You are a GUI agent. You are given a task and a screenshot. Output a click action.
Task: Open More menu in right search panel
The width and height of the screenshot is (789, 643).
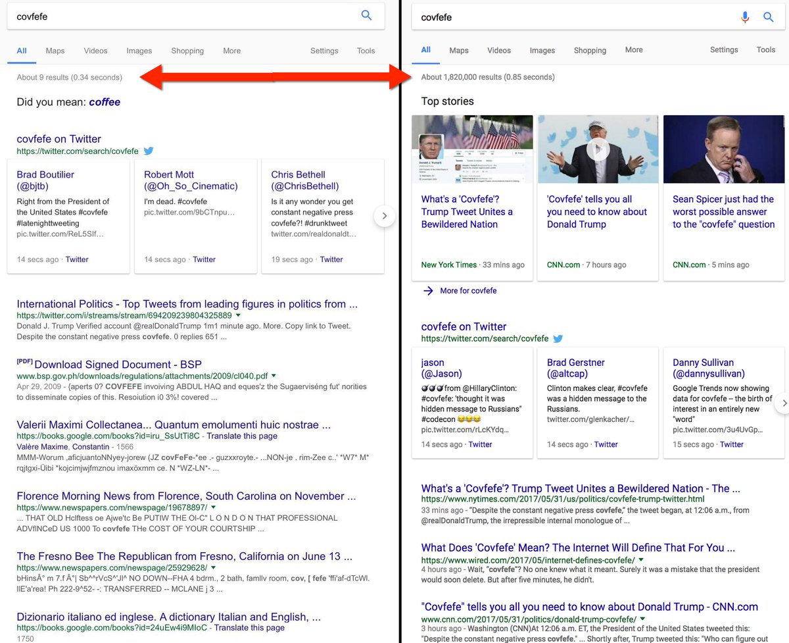click(x=634, y=49)
